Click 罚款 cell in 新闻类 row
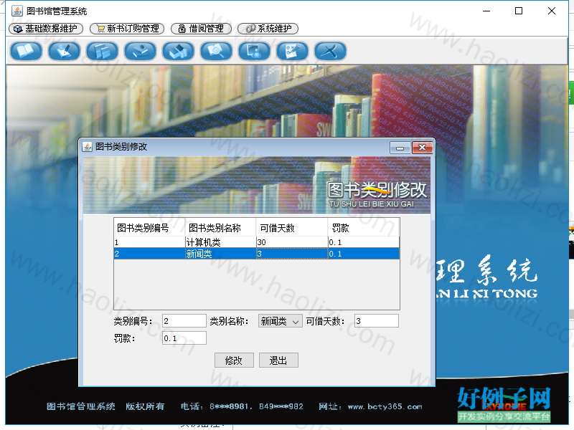This screenshot has width=574, height=430. point(364,254)
